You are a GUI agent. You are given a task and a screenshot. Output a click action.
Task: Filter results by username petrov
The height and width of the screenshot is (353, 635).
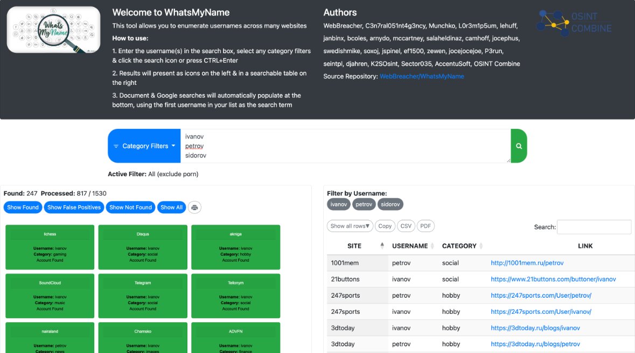364,204
